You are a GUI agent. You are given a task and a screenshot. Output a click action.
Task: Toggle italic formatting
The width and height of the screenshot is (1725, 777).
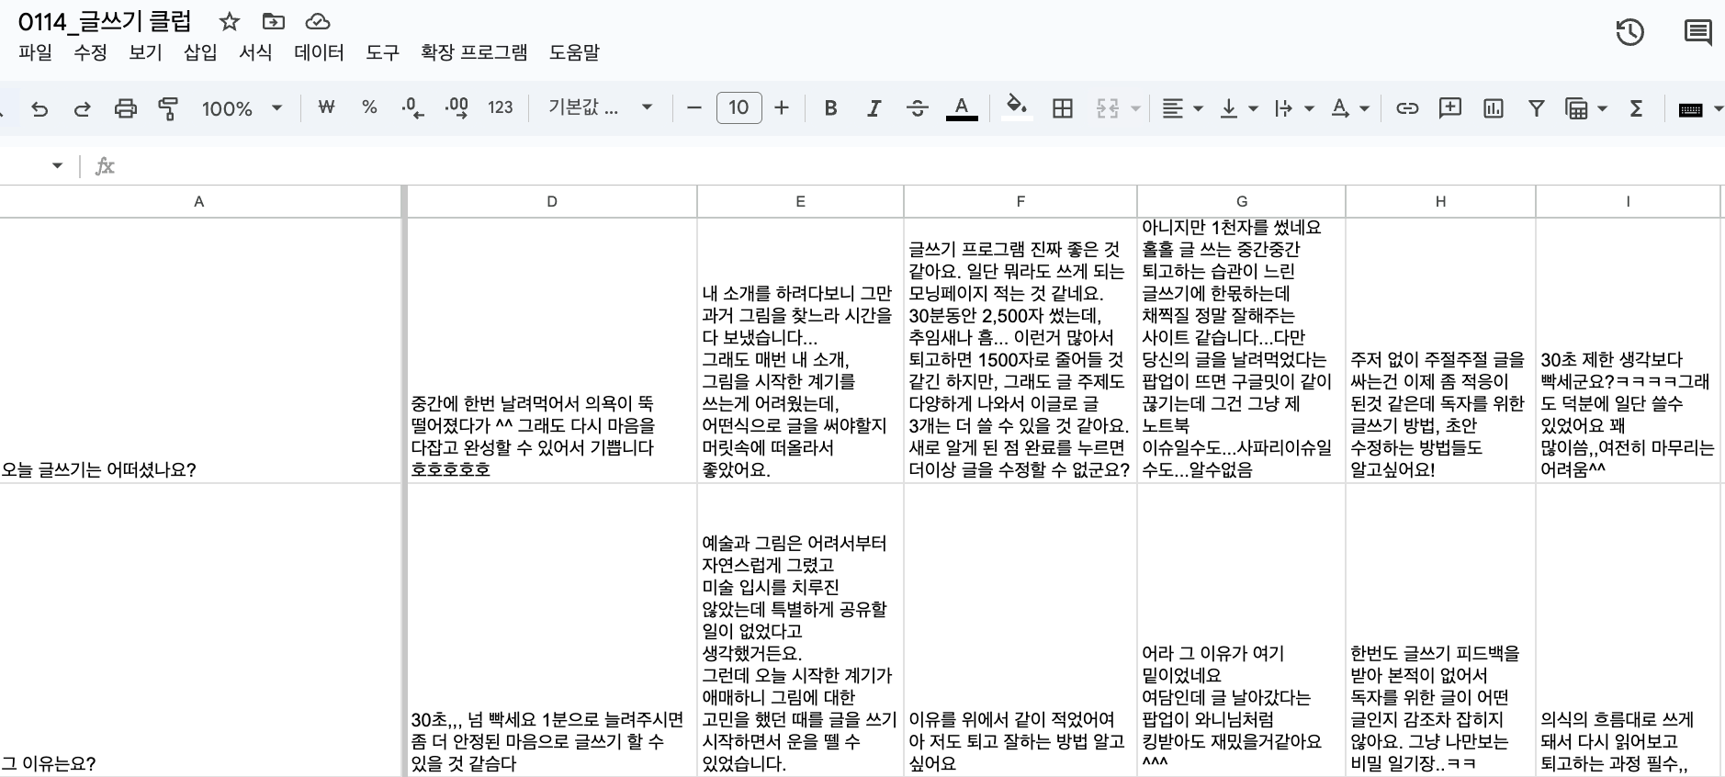(874, 108)
